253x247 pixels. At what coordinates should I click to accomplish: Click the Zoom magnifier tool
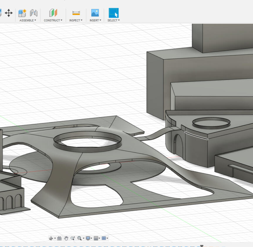pyautogui.click(x=72, y=238)
